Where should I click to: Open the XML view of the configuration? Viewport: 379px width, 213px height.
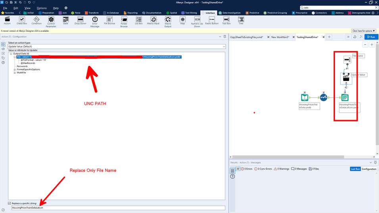pyautogui.click(x=3, y=49)
